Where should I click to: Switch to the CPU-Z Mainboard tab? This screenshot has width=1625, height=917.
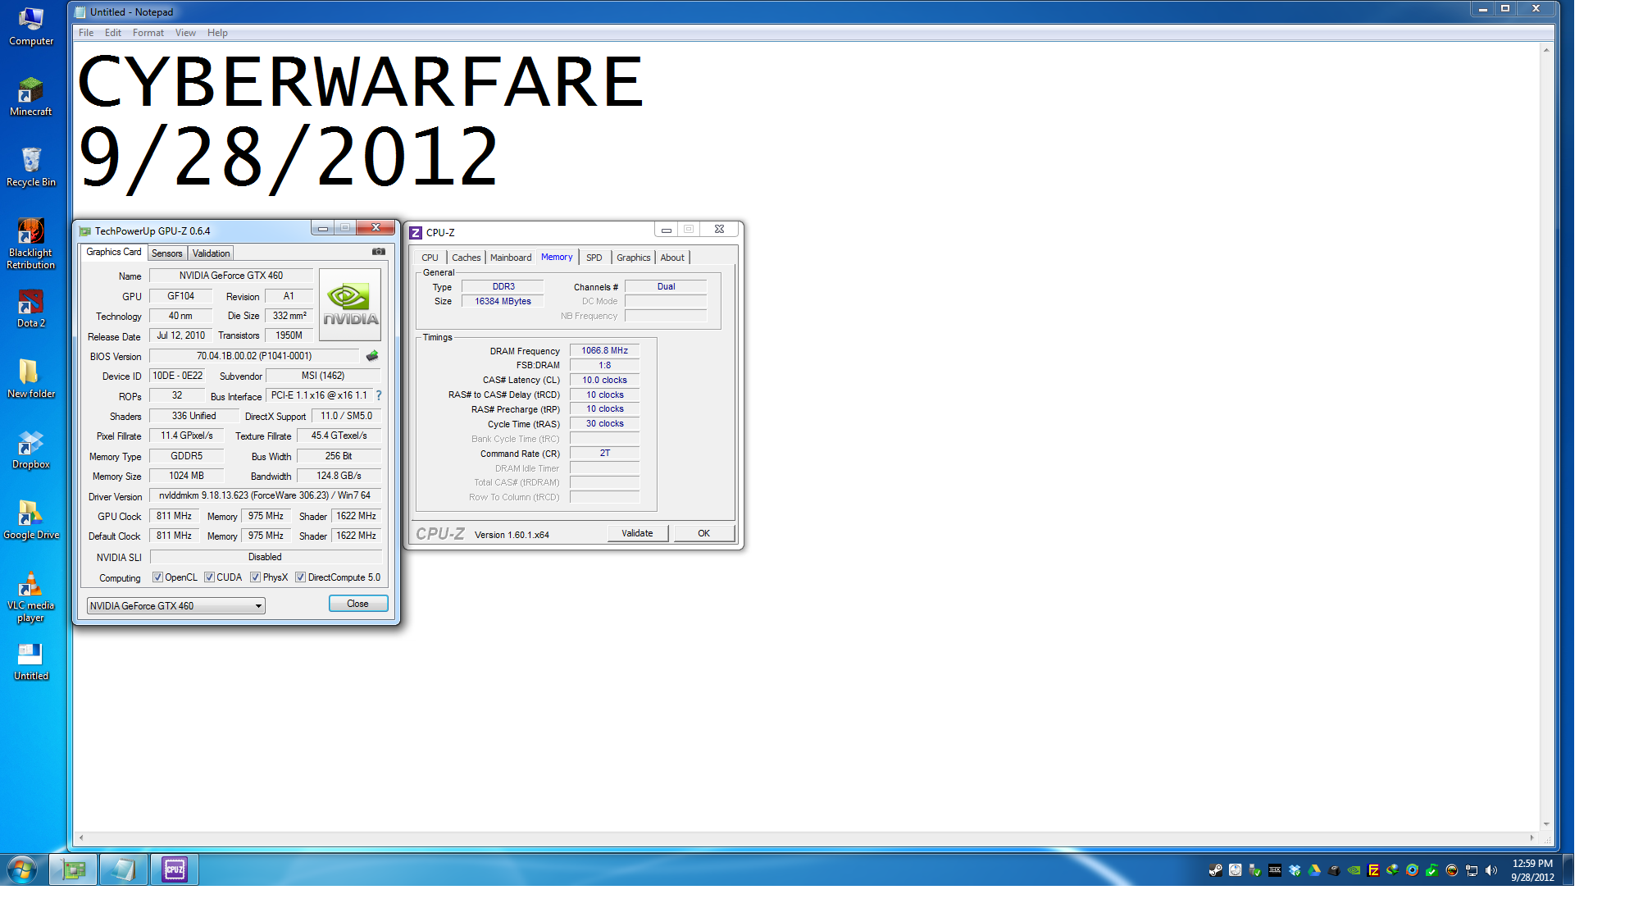click(x=511, y=258)
